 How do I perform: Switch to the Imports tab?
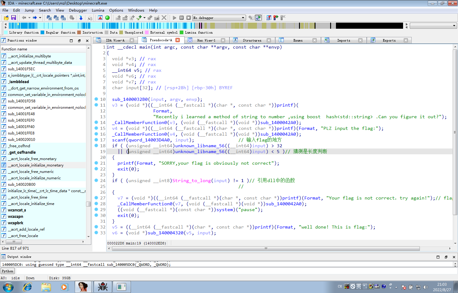[344, 40]
